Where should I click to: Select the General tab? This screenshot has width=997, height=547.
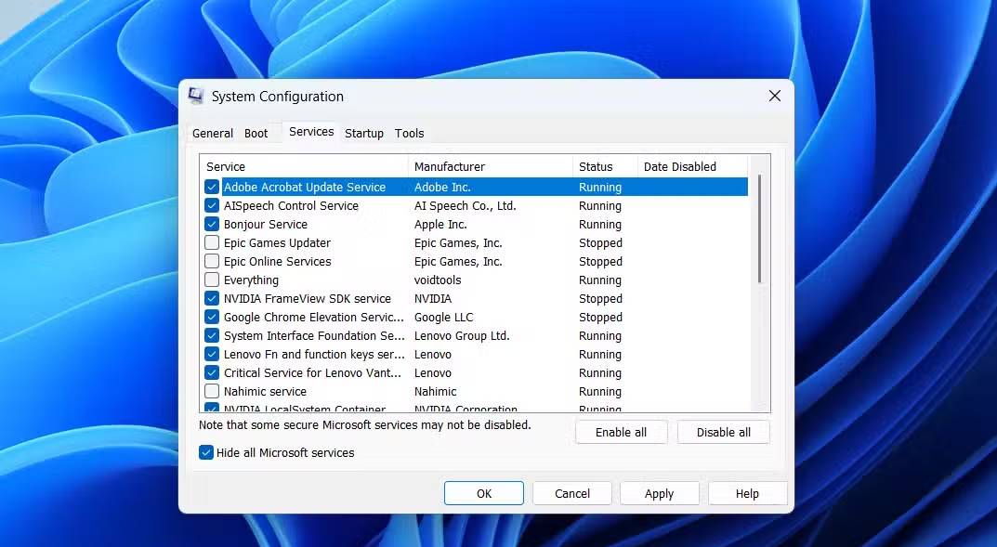[212, 133]
